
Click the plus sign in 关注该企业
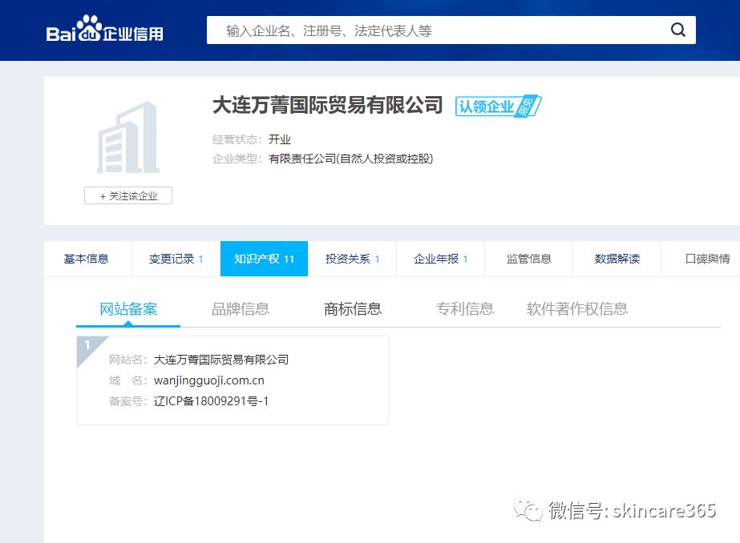[102, 195]
